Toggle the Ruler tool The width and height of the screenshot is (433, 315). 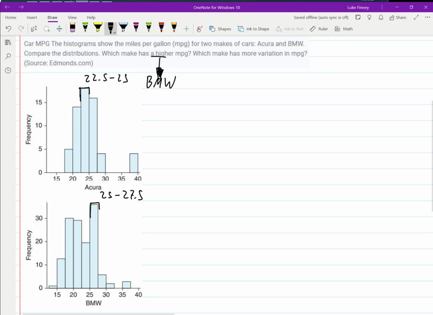319,29
